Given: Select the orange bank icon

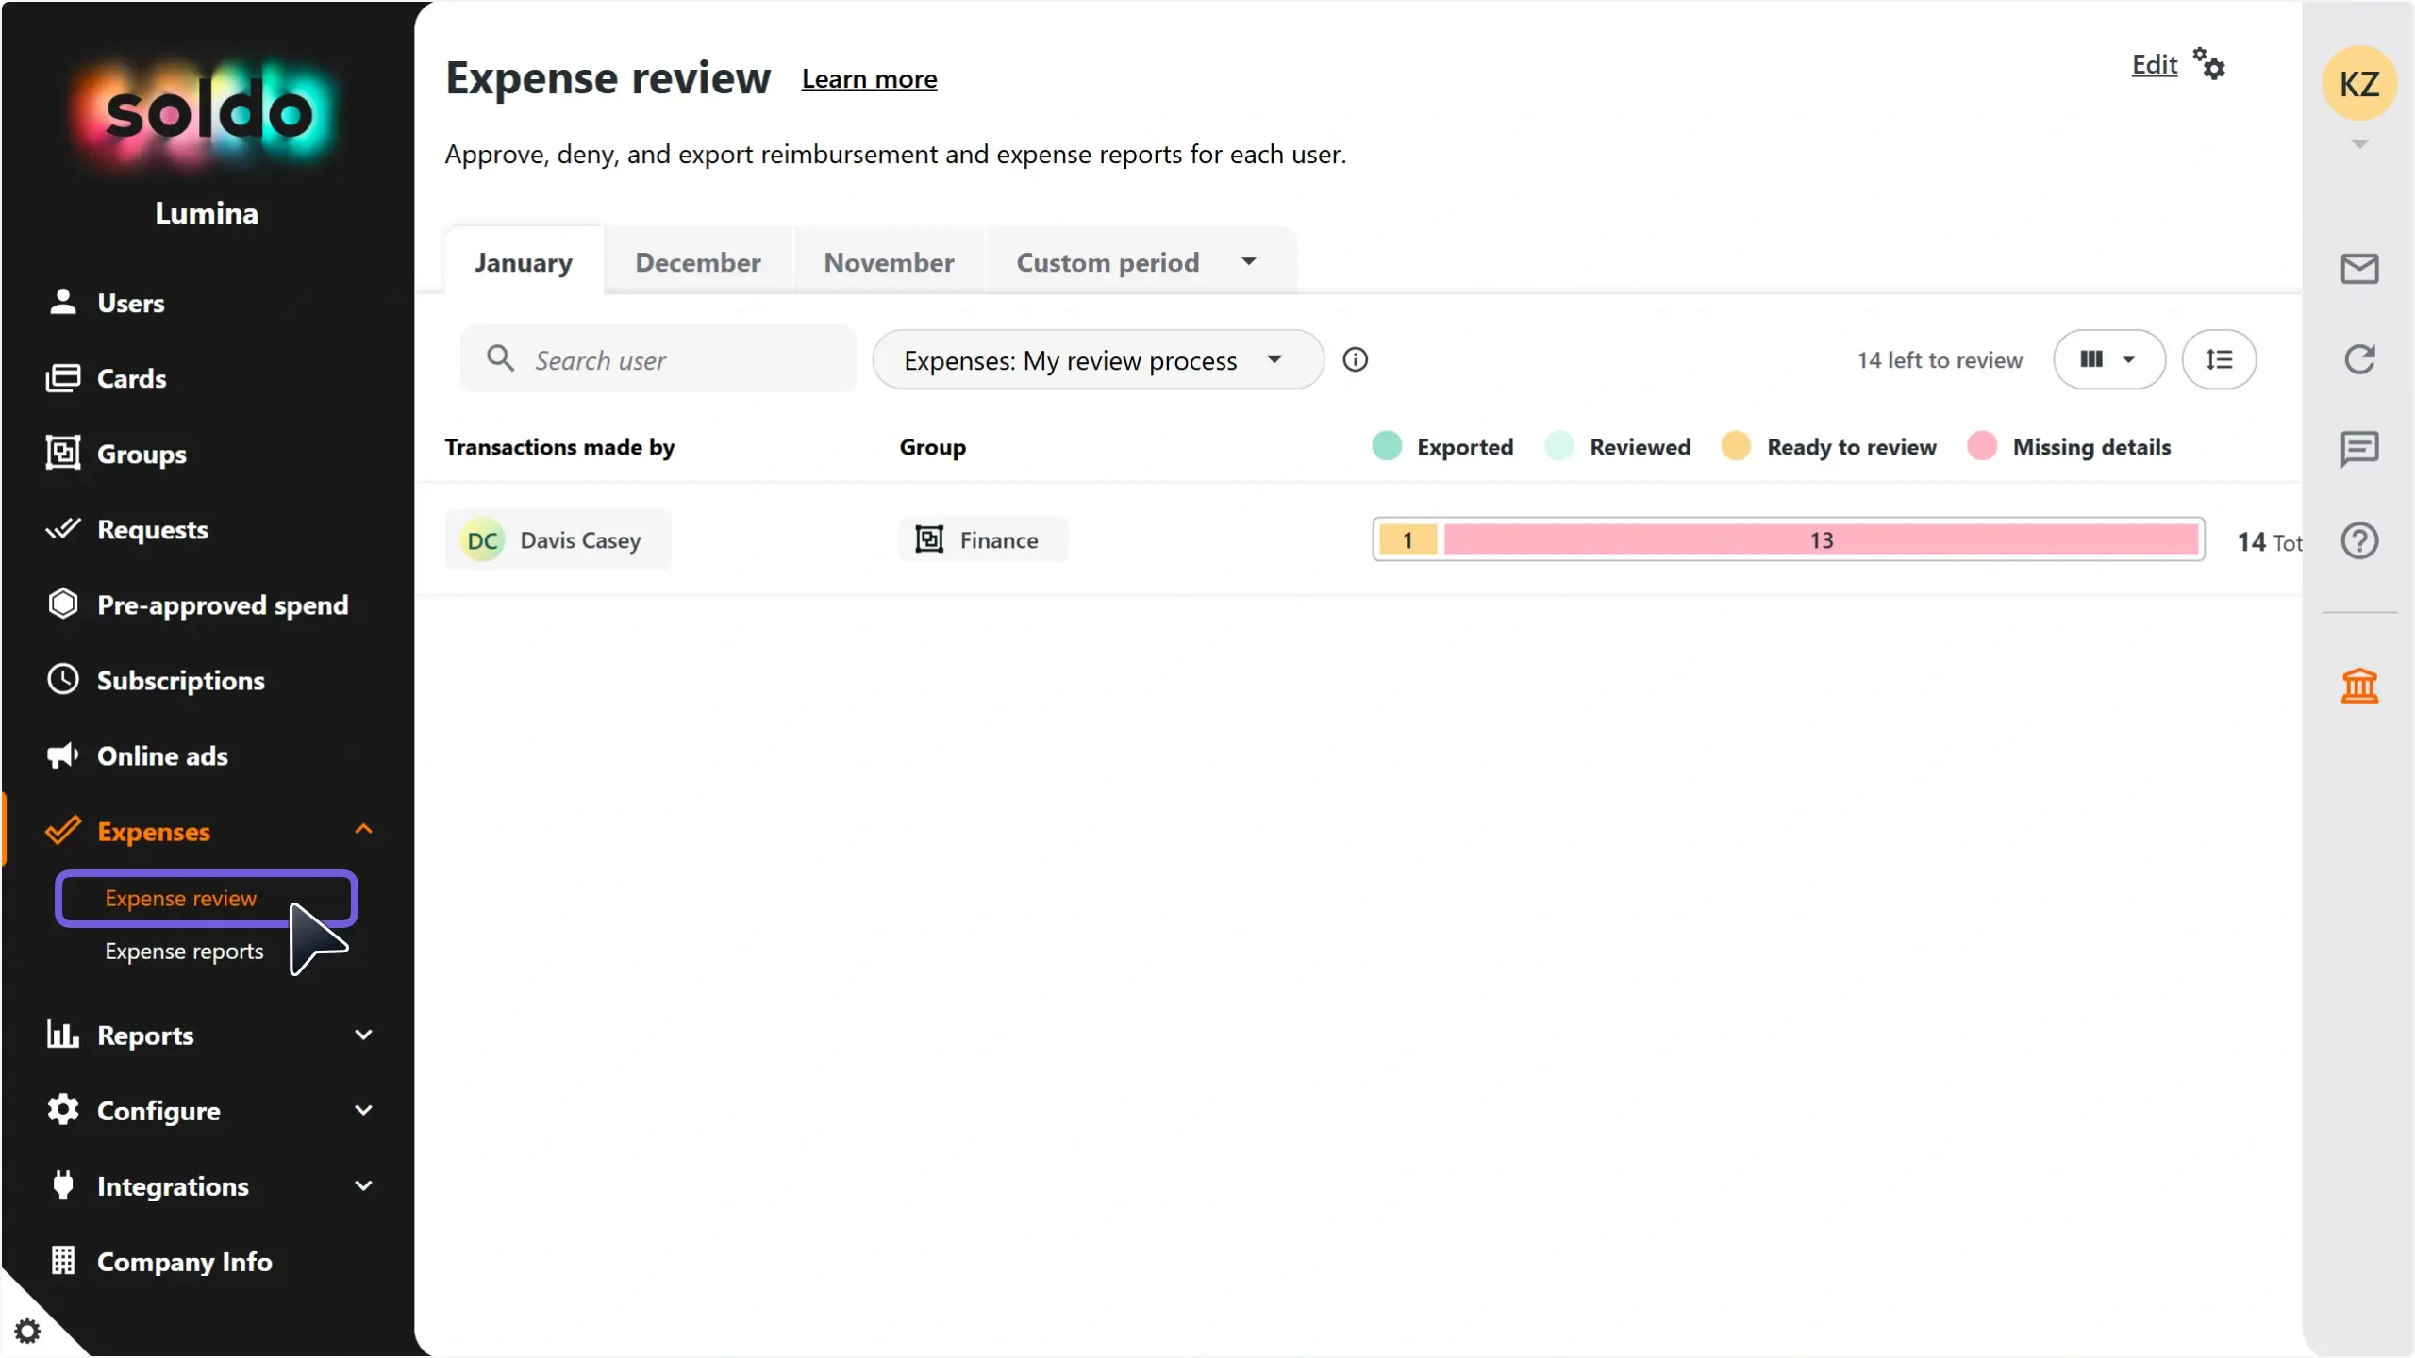Looking at the screenshot, I should (x=2359, y=686).
